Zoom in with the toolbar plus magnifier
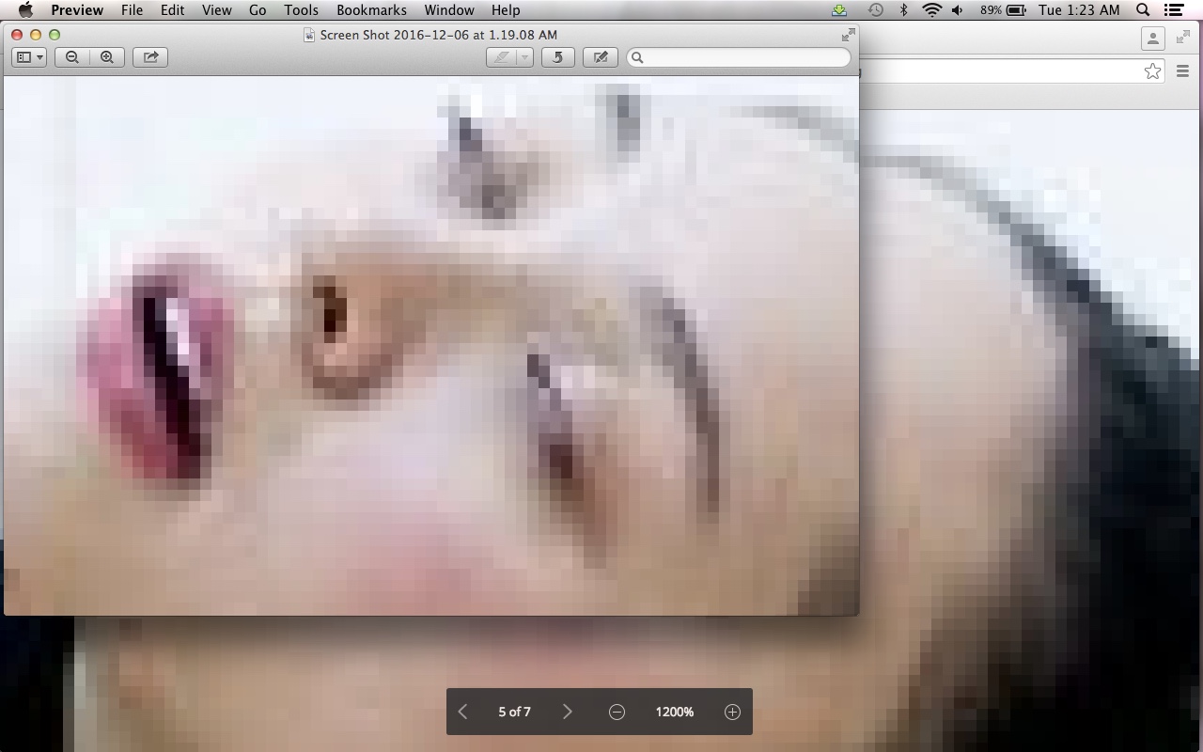 pos(107,57)
